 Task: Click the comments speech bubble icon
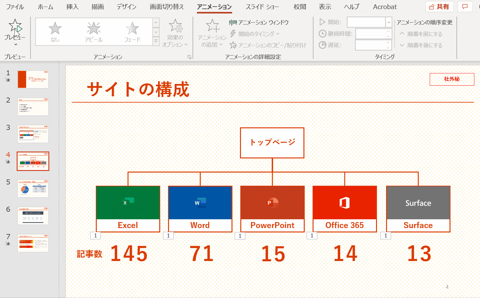(465, 7)
